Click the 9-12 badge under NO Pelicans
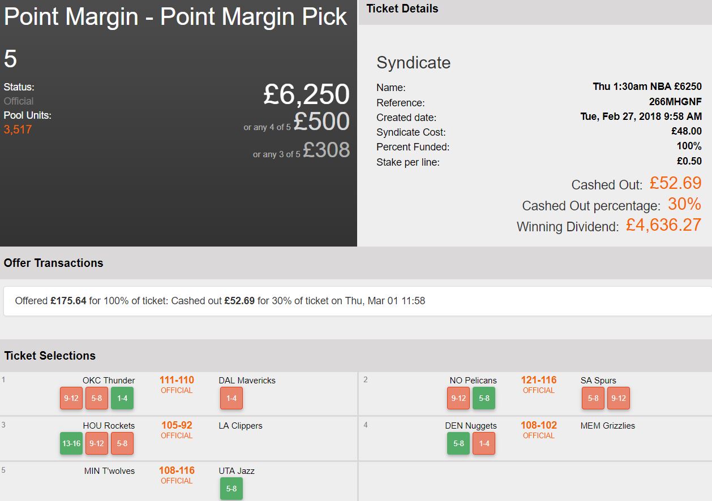 pyautogui.click(x=458, y=398)
